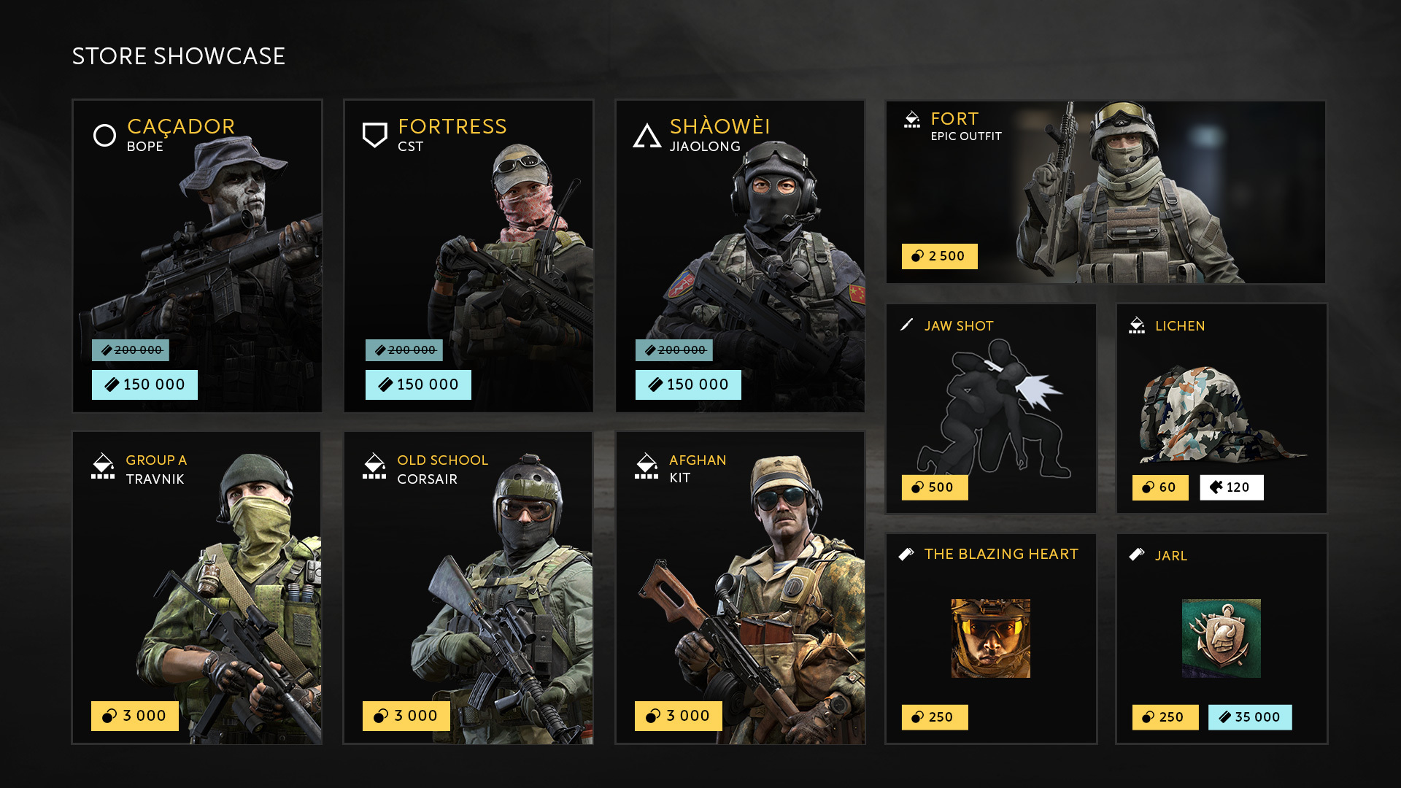
Task: Click the tag icon beside The Blazing Heart
Action: coord(906,554)
